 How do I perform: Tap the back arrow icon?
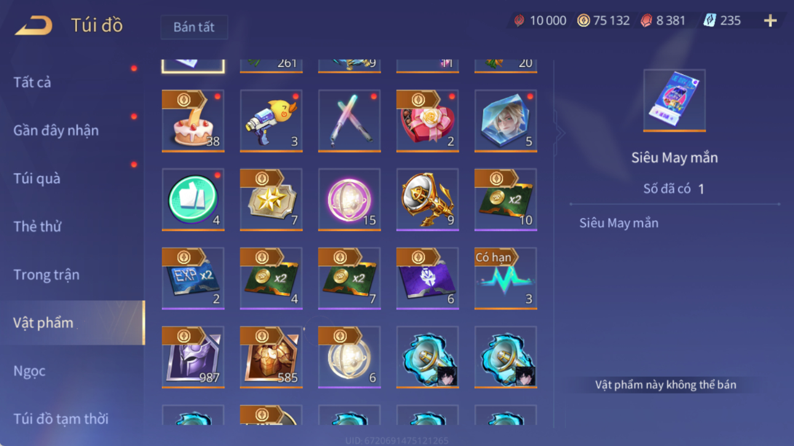[x=34, y=25]
